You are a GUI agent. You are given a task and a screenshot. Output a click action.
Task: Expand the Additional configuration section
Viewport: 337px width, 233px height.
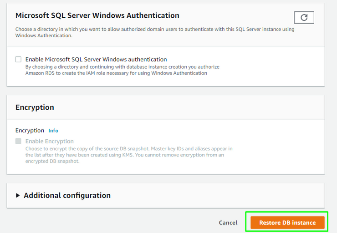(18, 195)
